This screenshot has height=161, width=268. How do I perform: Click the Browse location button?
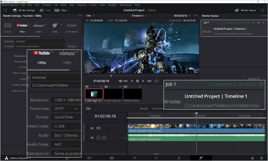coord(72,46)
